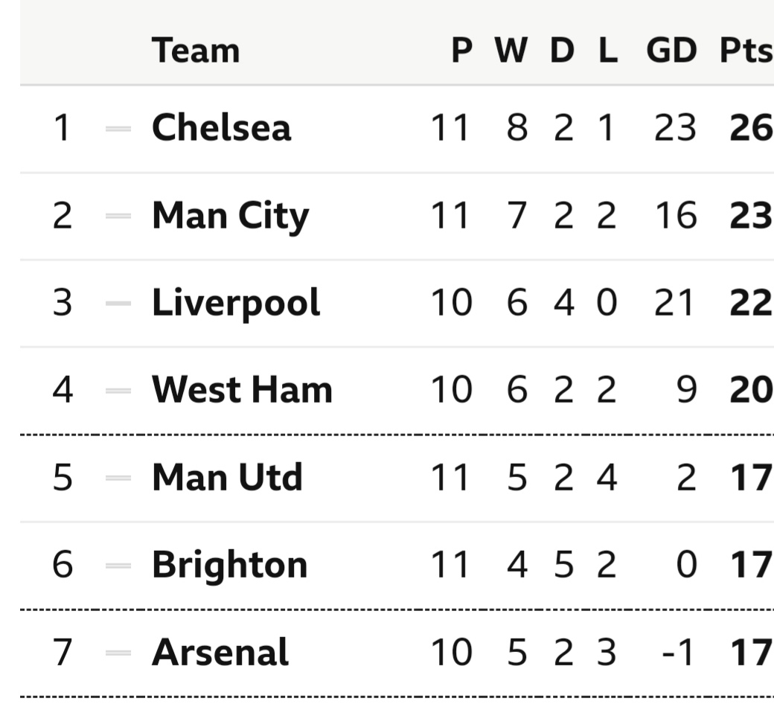Select the Liverpool team name
774x707 pixels.
tap(236, 303)
